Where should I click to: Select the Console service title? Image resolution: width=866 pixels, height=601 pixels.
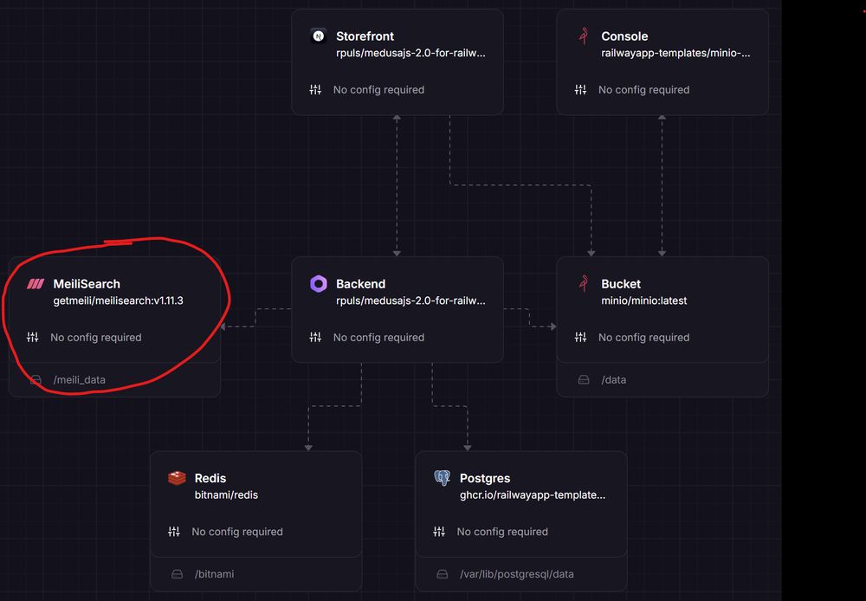(624, 36)
